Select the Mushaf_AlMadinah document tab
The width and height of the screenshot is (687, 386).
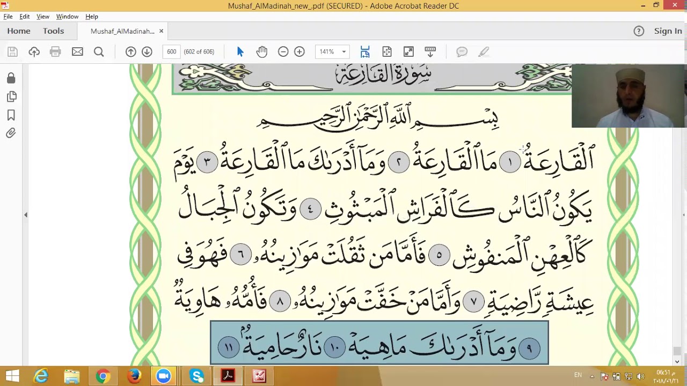tap(122, 31)
